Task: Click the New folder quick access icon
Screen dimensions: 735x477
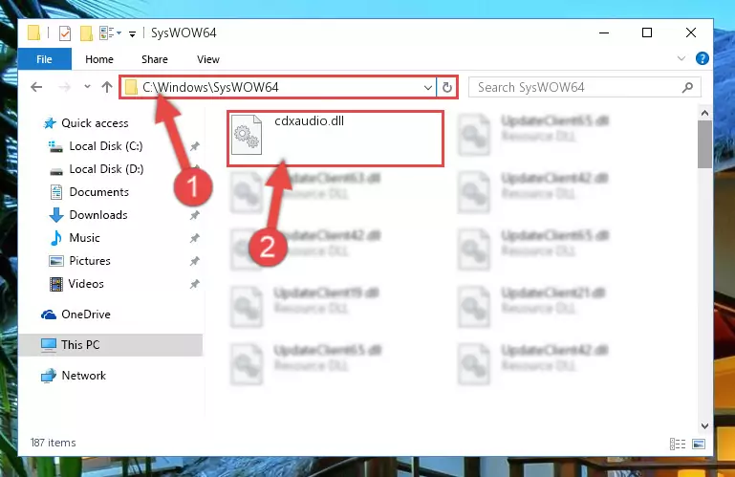Action: point(86,33)
